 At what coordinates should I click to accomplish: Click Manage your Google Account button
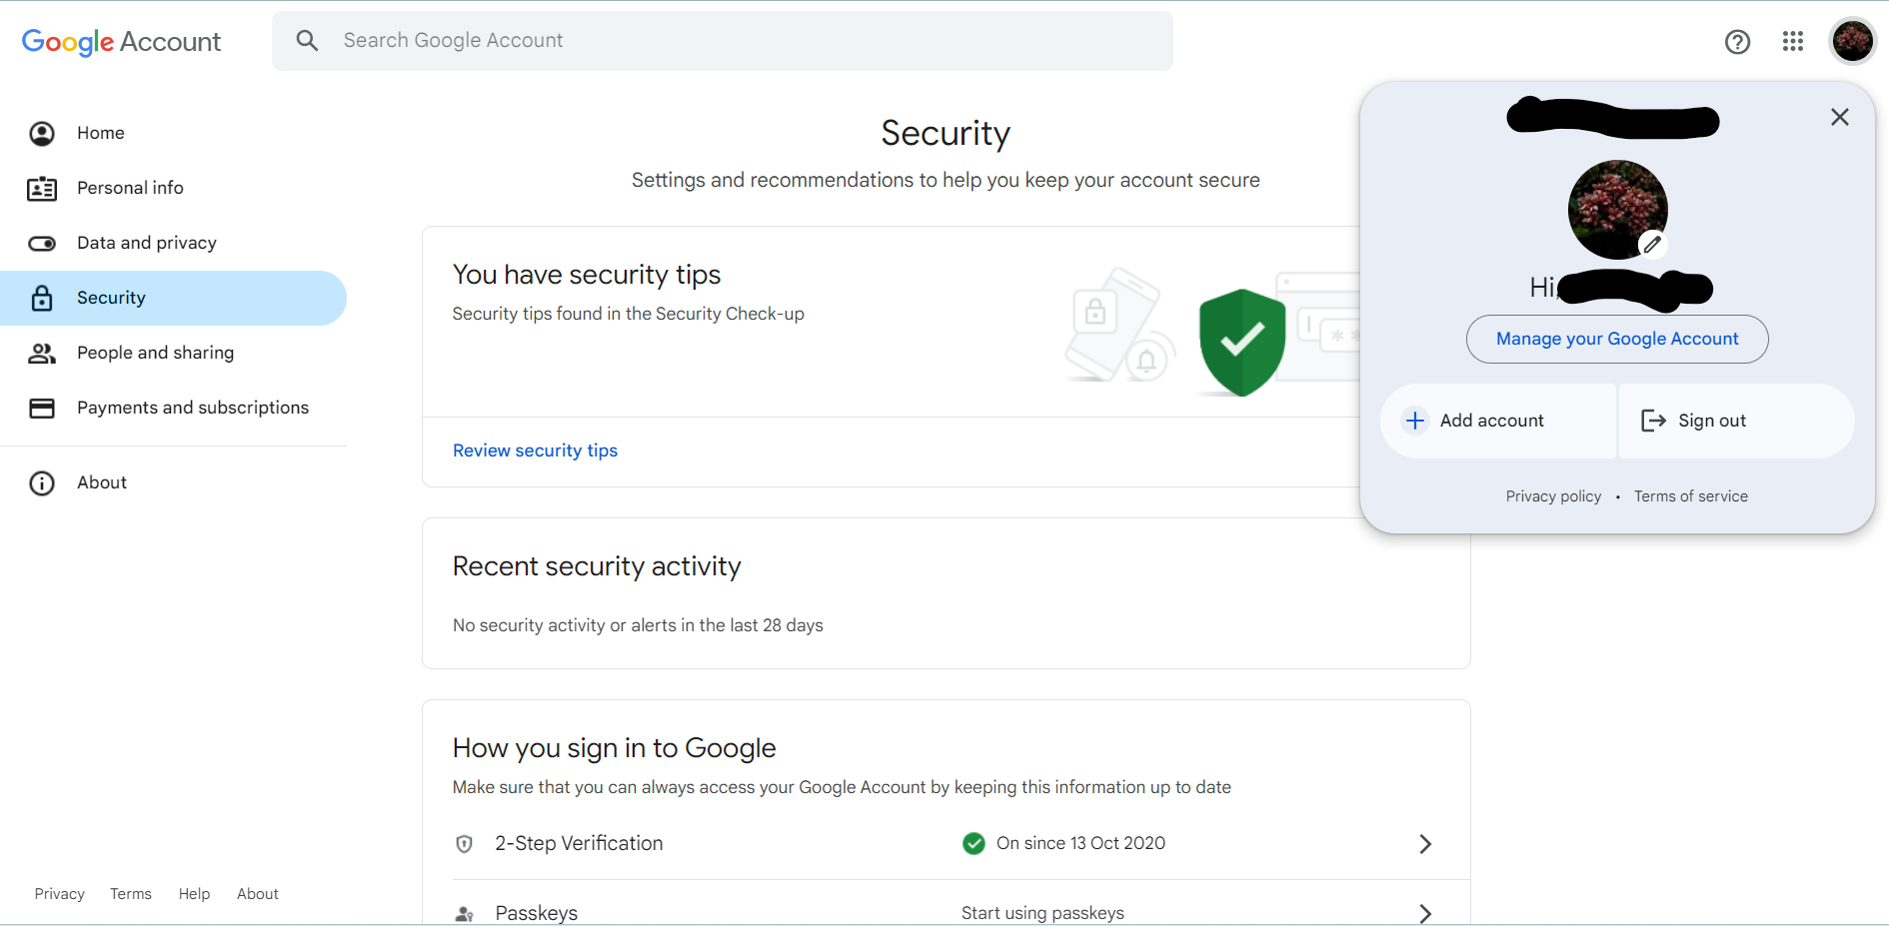pos(1617,339)
